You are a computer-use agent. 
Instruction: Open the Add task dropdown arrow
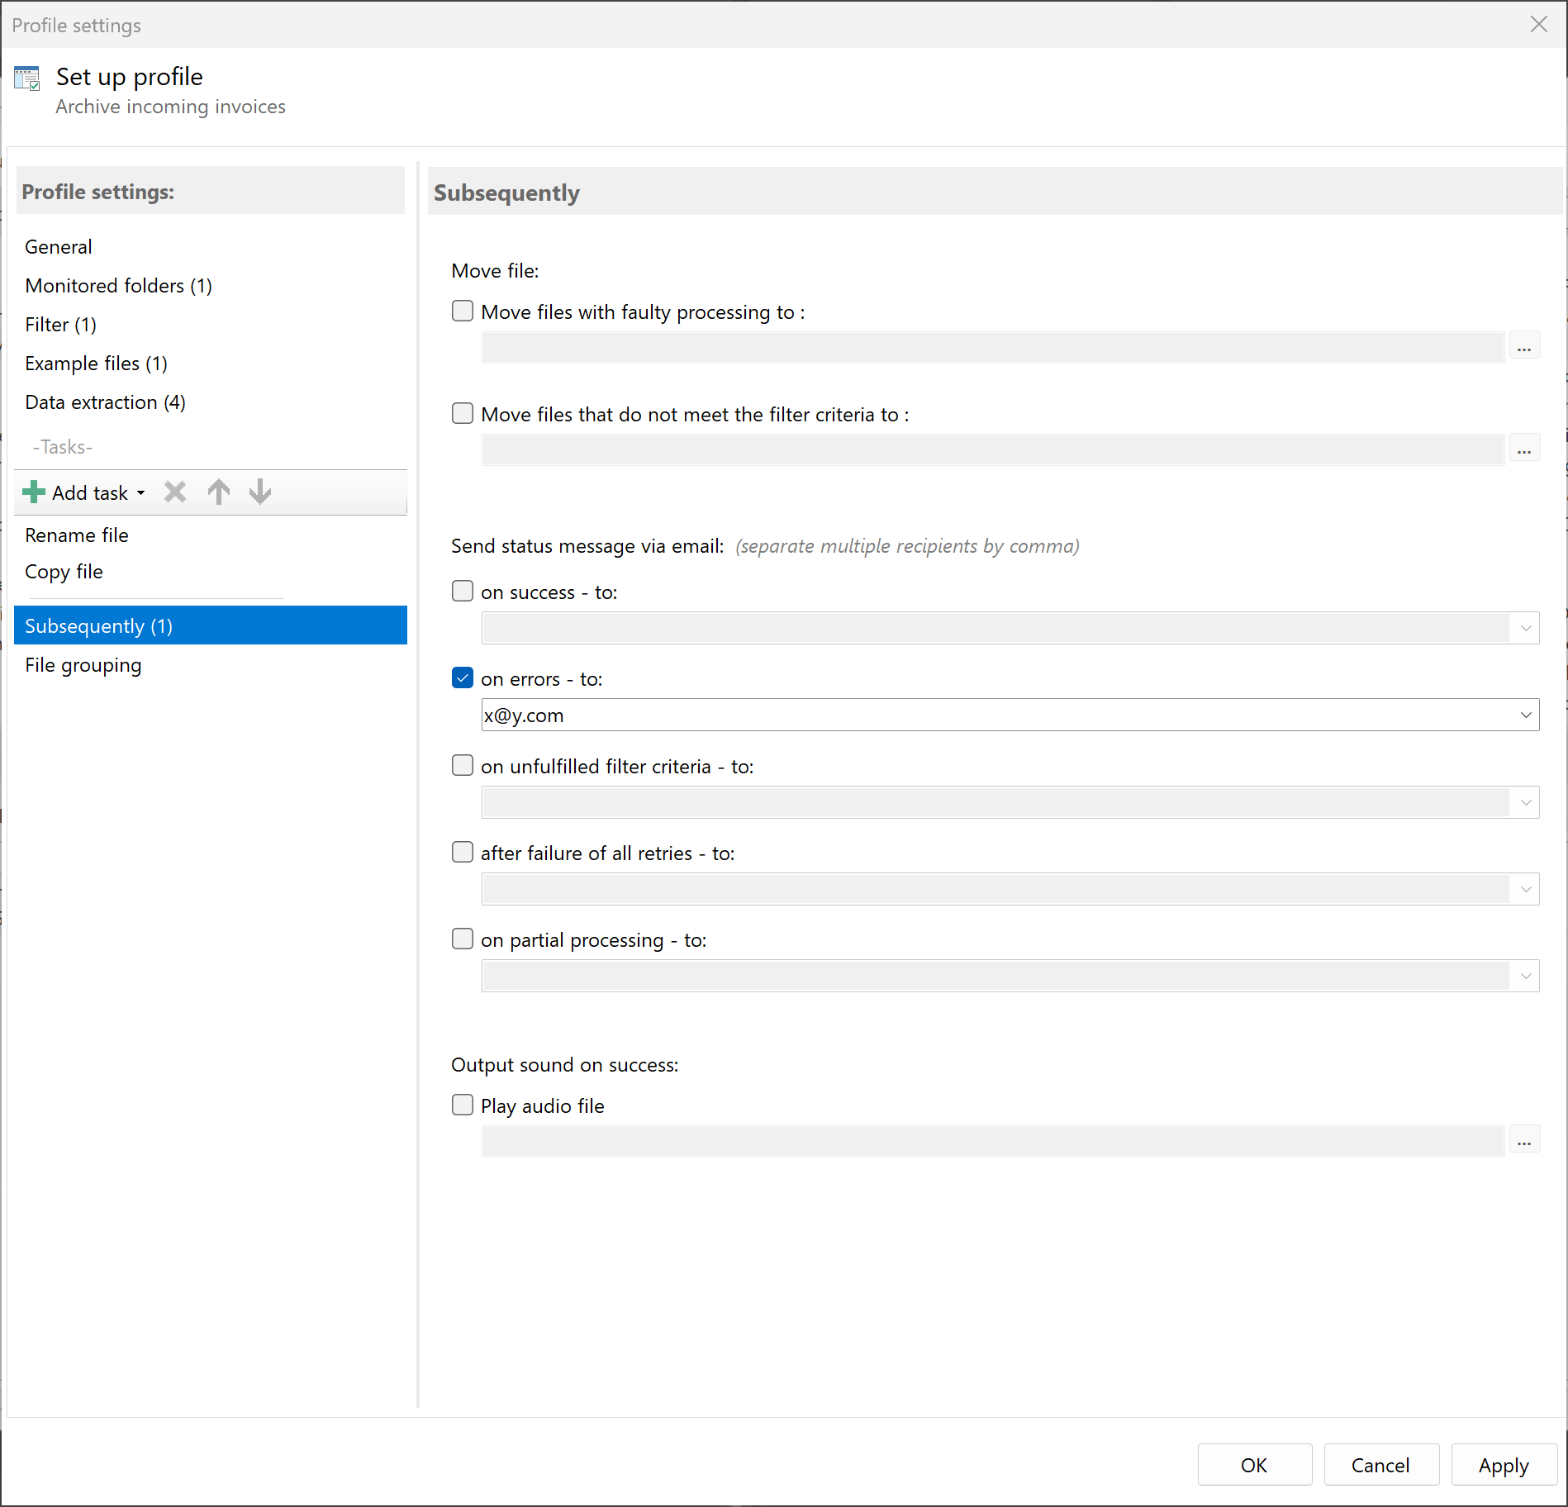coord(141,493)
